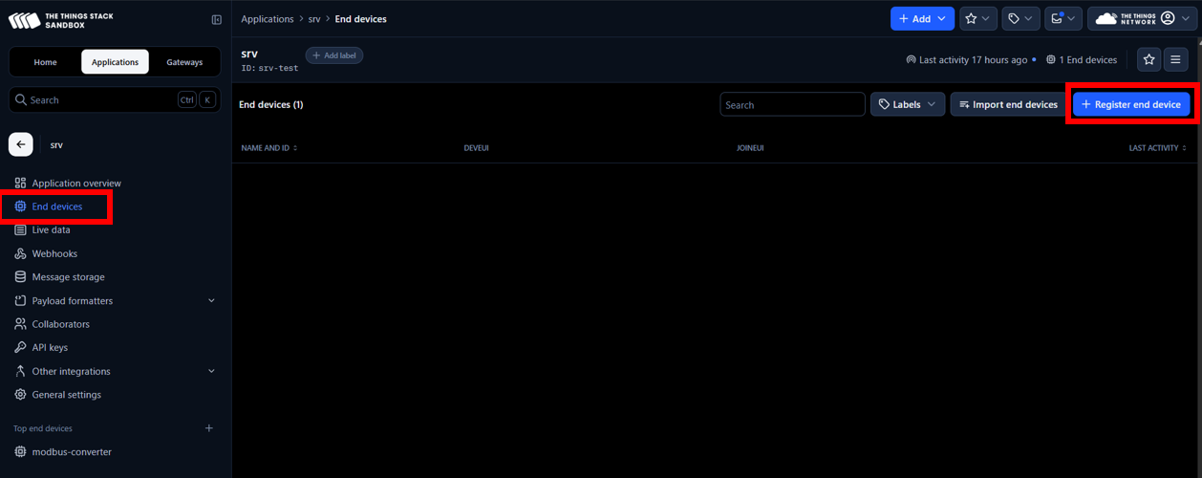Expand Other integrations section
This screenshot has width=1202, height=478.
click(115, 371)
